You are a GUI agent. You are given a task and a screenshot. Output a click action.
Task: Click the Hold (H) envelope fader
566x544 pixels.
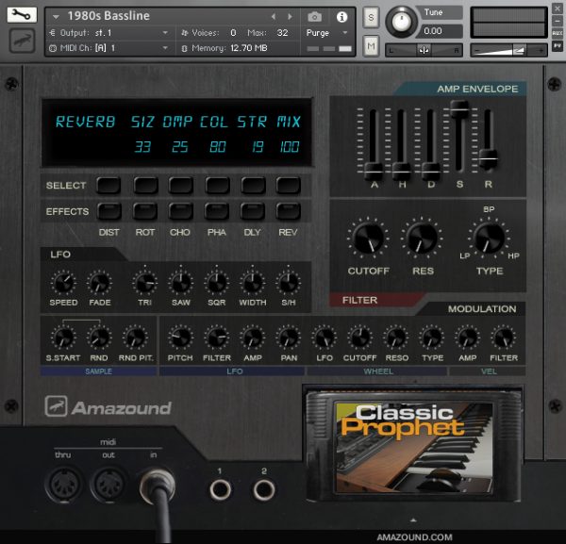click(x=402, y=171)
